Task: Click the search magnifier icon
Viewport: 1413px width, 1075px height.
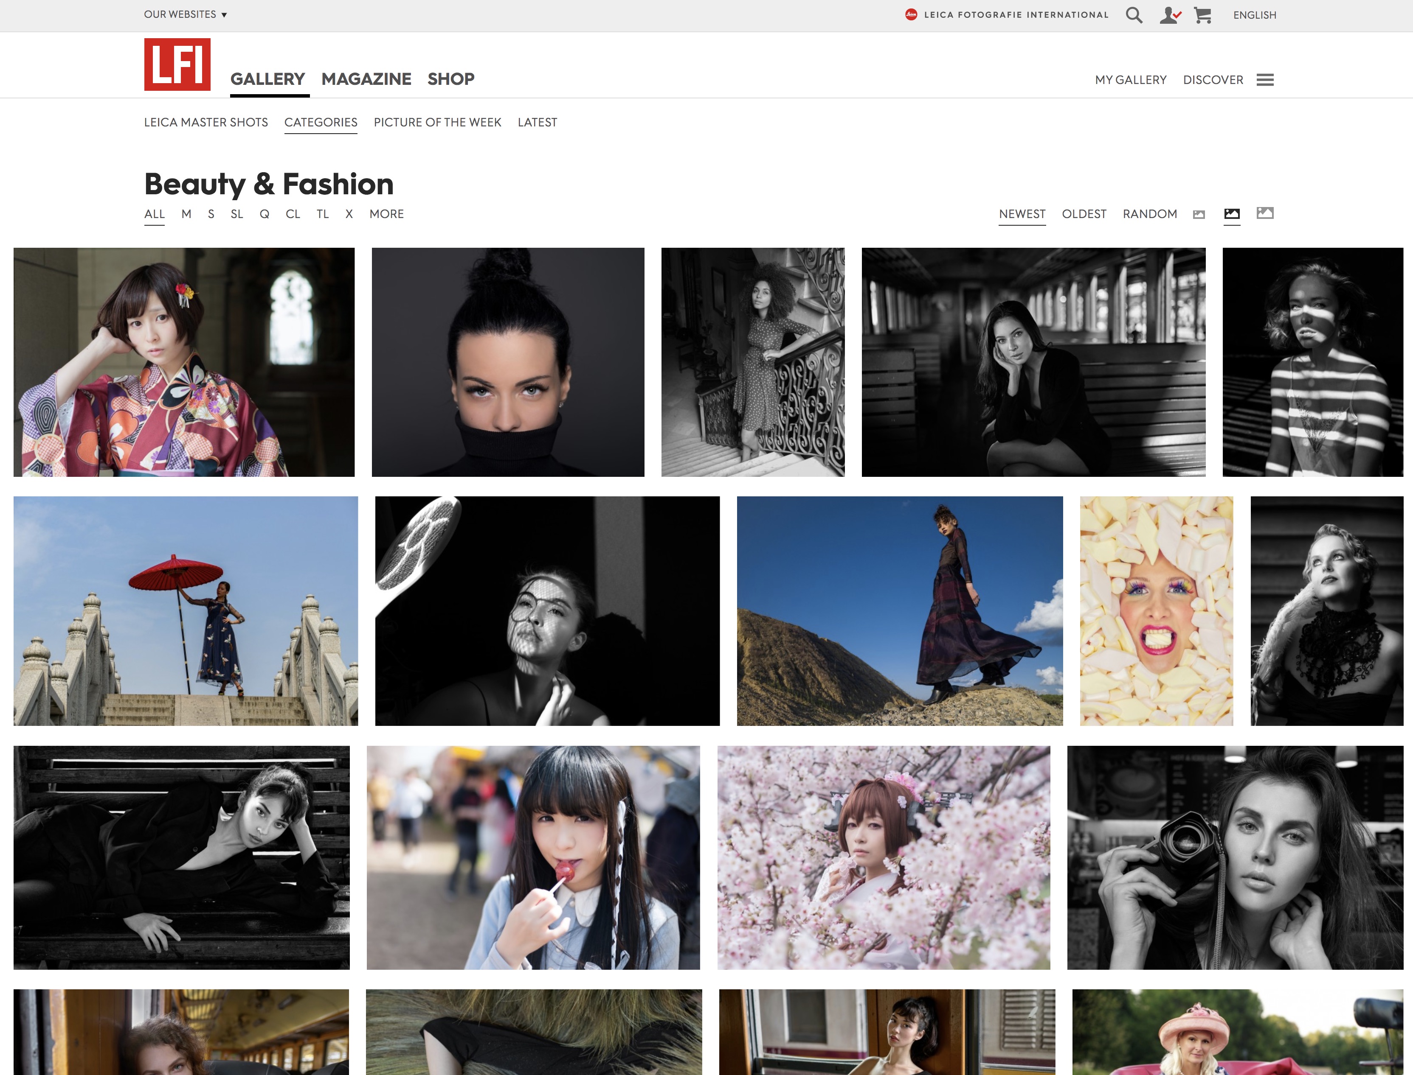Action: point(1133,15)
